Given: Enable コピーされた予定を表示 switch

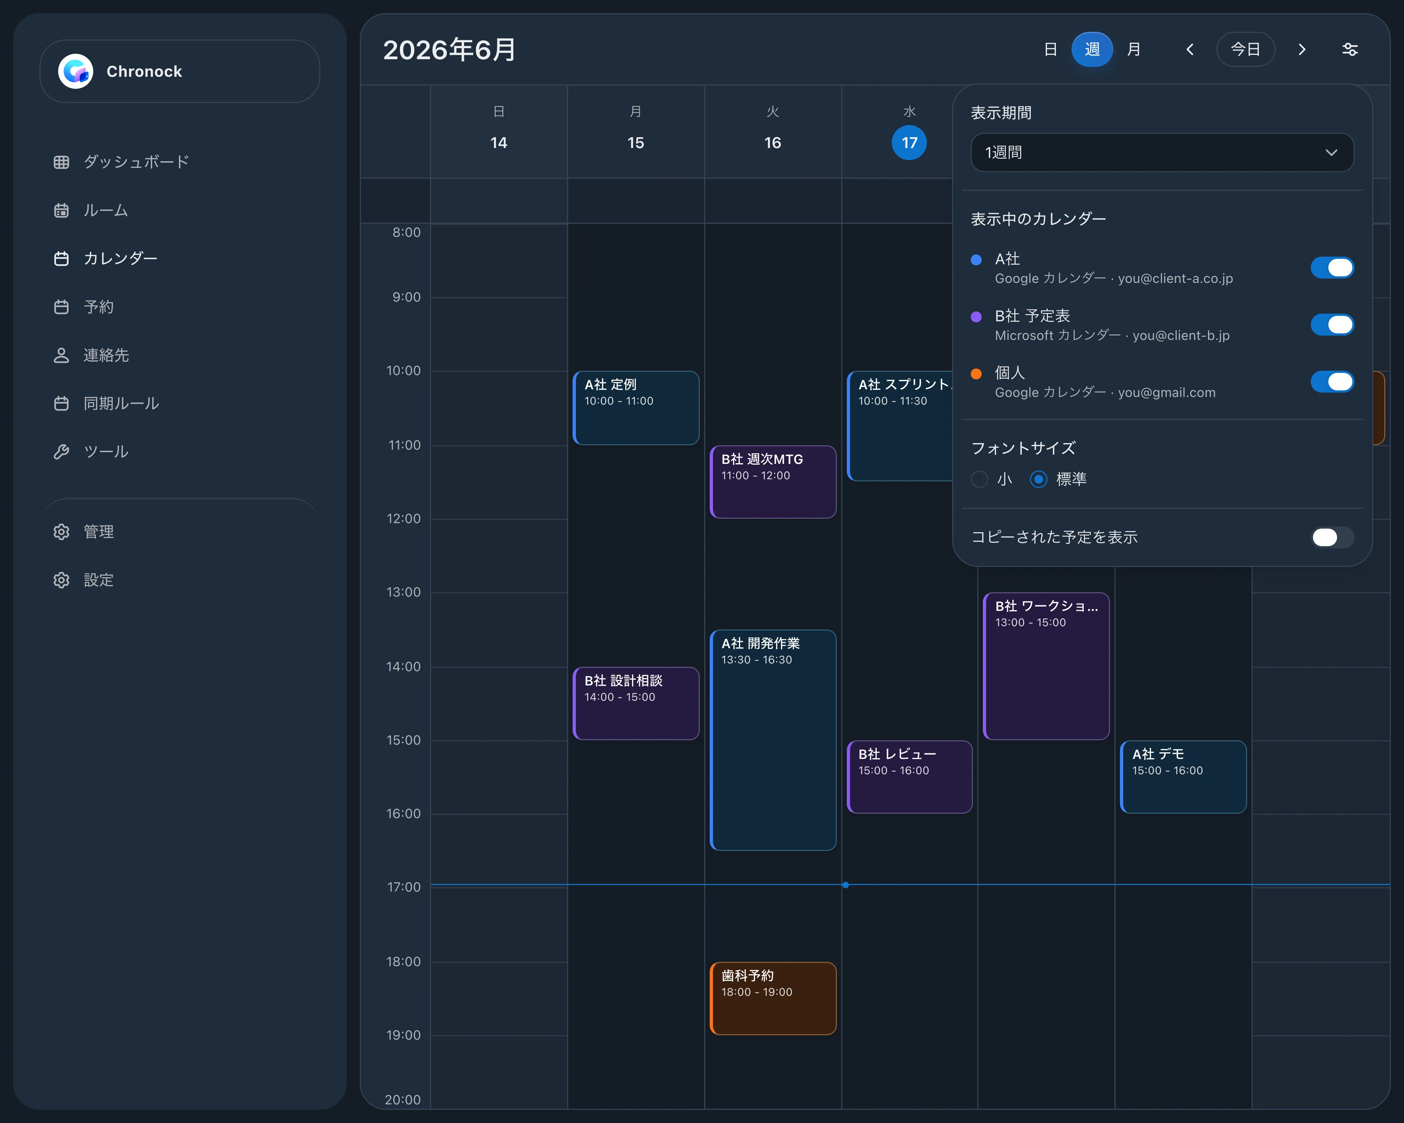Looking at the screenshot, I should pyautogui.click(x=1332, y=537).
